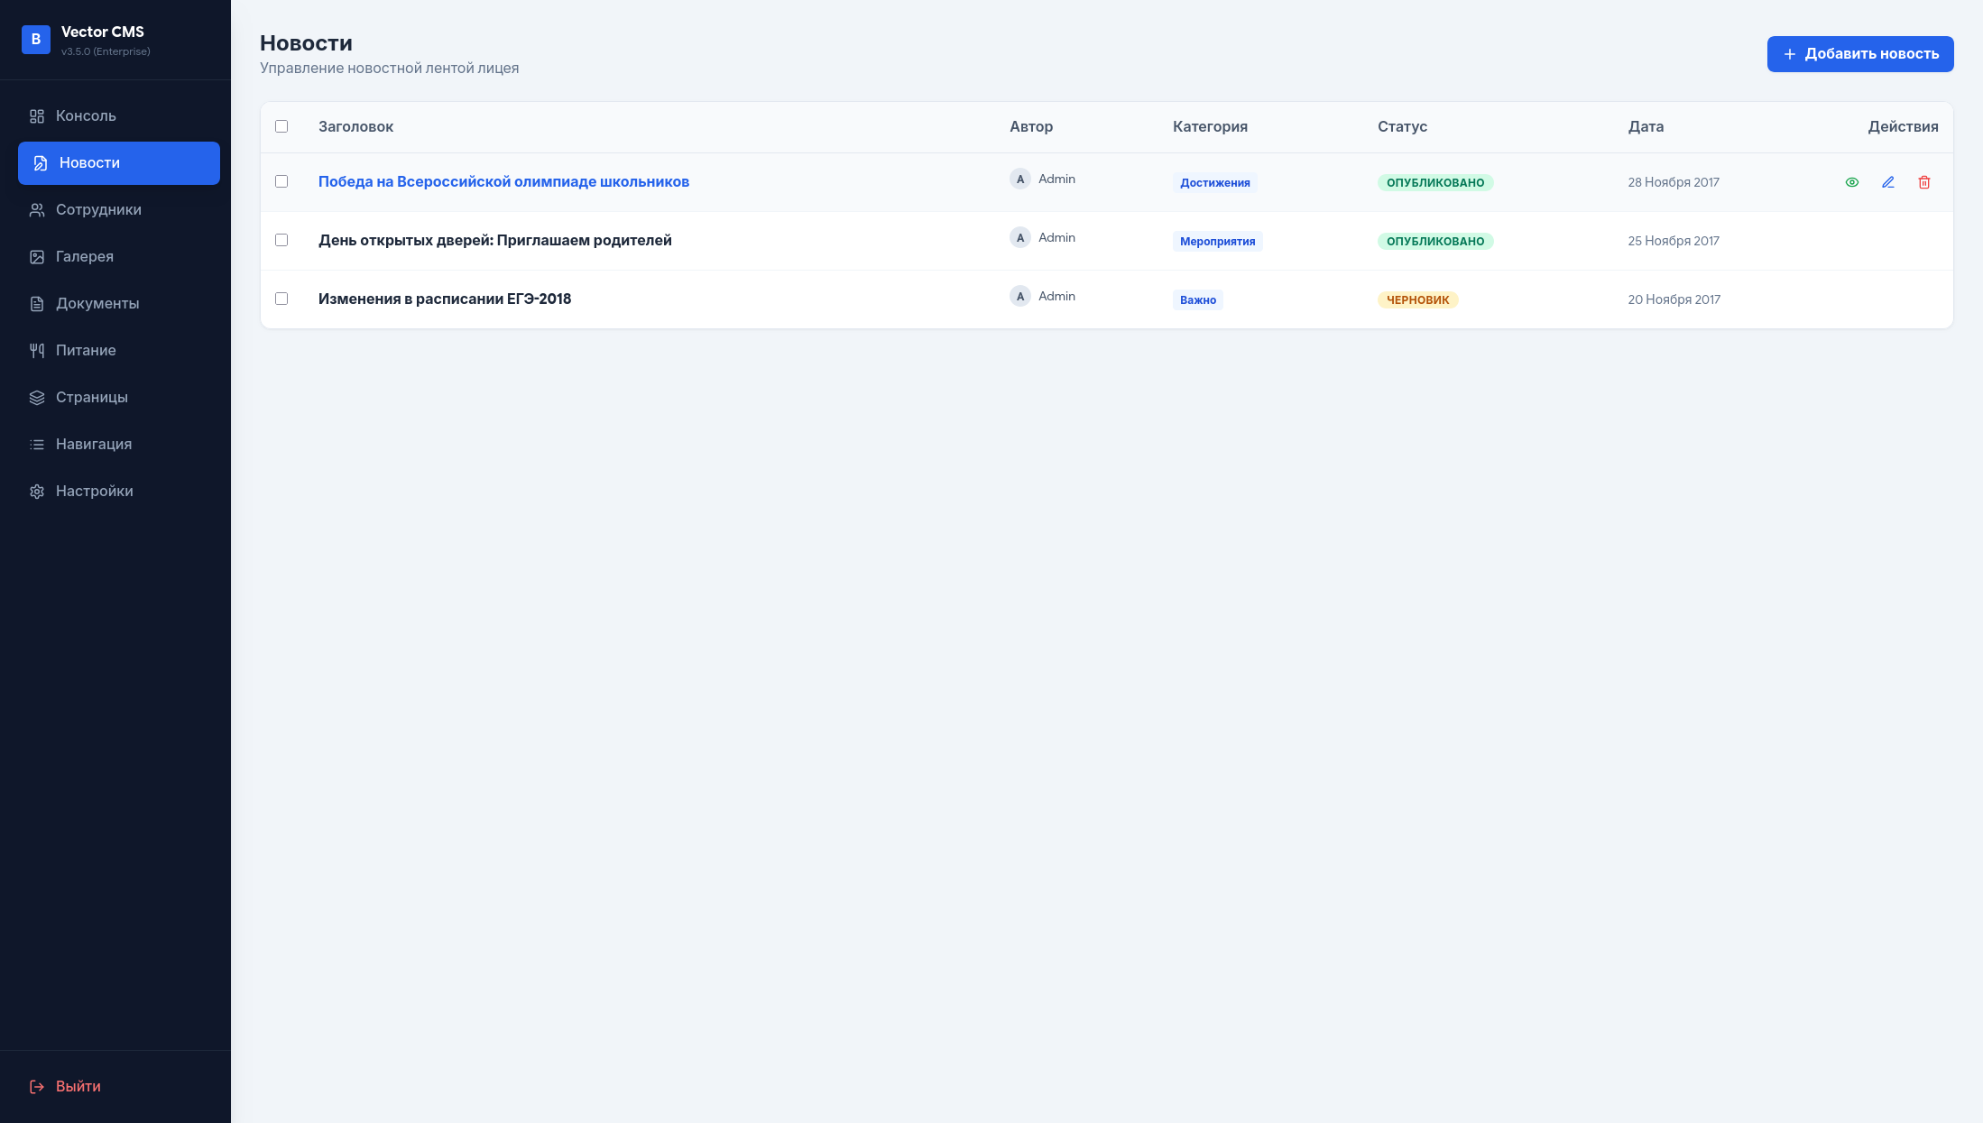The width and height of the screenshot is (1983, 1123).
Task: Open the Документы section
Action: point(97,304)
